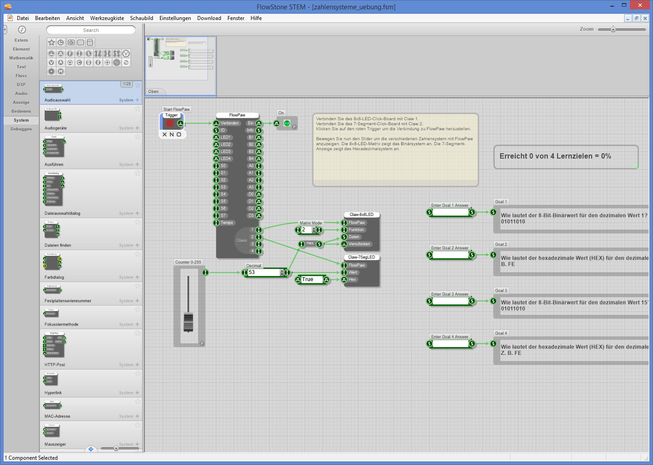Click the dot connector type filter icon
Screen dimensions: 653x465
[x=52, y=72]
